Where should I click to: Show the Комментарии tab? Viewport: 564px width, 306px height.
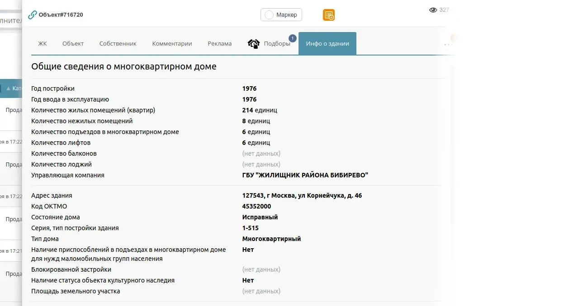click(172, 44)
